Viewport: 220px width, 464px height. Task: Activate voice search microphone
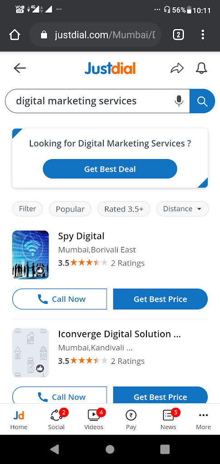click(x=179, y=101)
